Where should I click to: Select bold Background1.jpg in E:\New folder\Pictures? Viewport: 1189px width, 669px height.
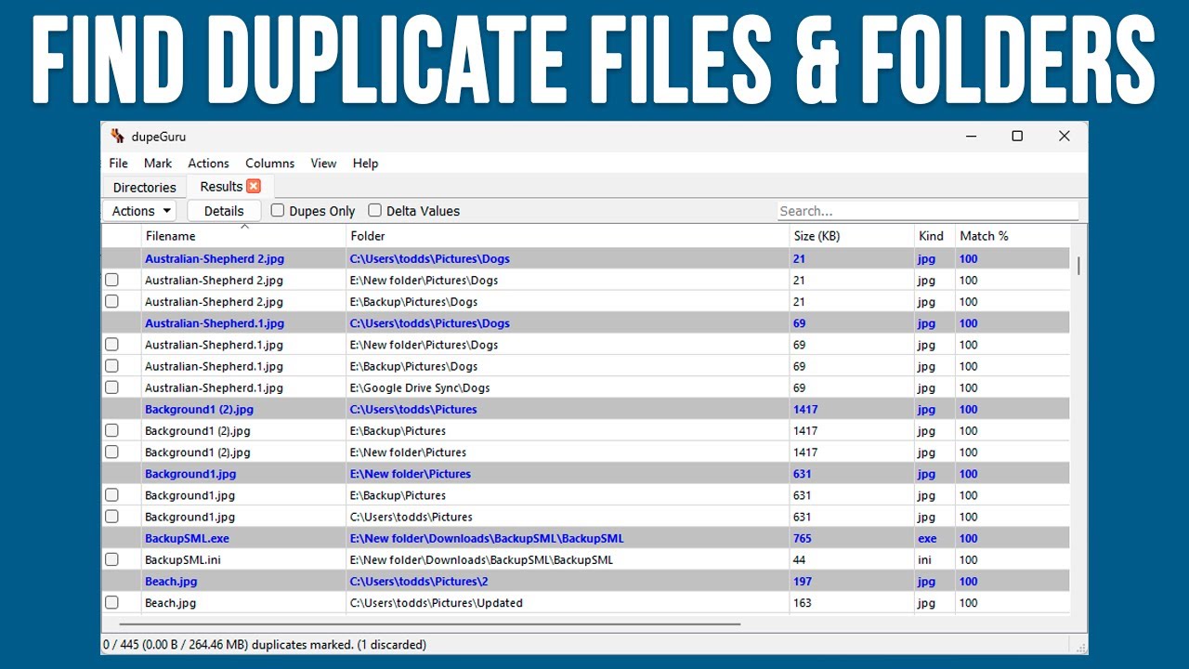tap(190, 474)
